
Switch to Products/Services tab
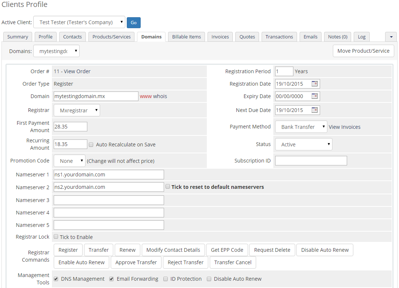[111, 37]
